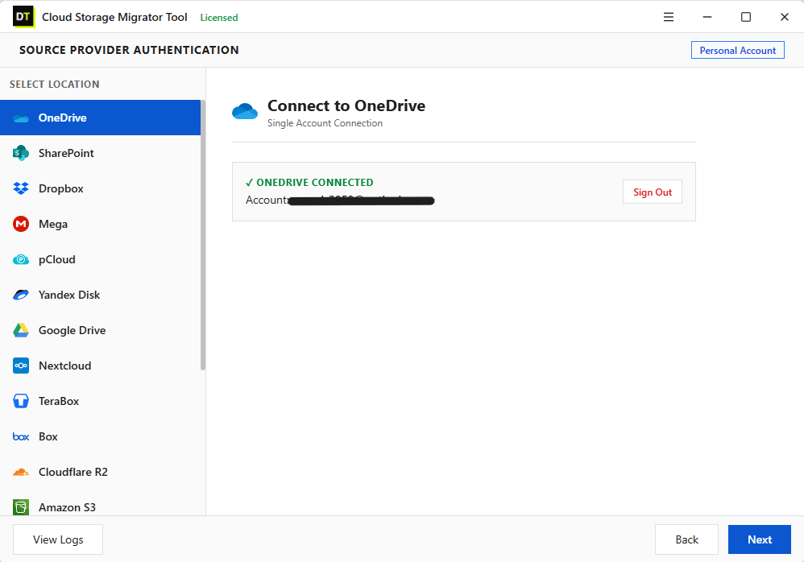The image size is (804, 562).
Task: Click the SharePoint icon in location list
Action: pos(21,153)
